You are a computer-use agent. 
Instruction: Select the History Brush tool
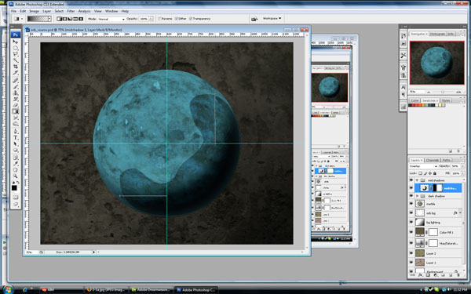(x=15, y=99)
